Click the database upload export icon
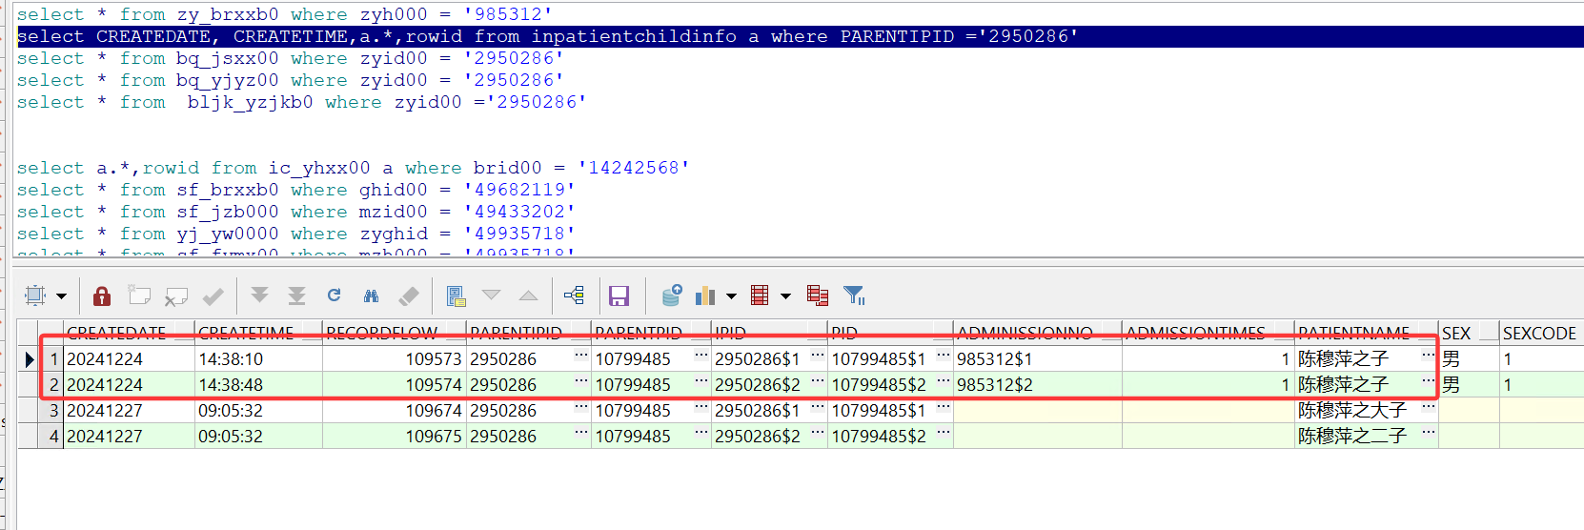This screenshot has width=1584, height=530. pos(672,296)
